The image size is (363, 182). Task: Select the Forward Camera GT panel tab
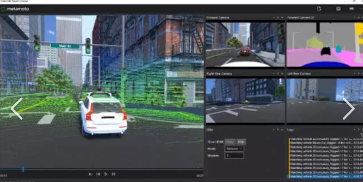click(x=301, y=17)
